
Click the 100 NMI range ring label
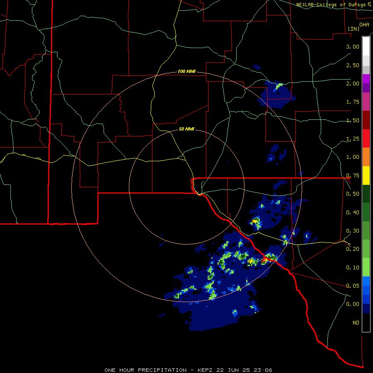186,71
